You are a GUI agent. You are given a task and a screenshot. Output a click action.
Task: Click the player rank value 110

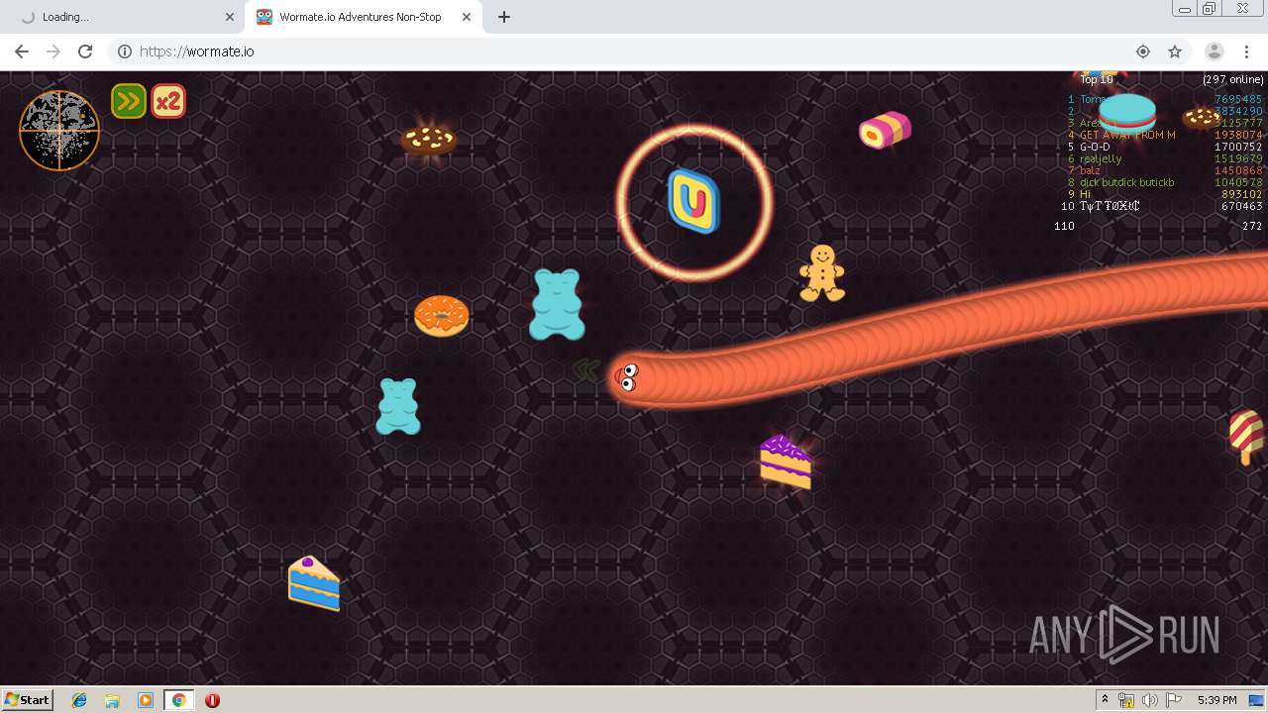(x=1064, y=226)
